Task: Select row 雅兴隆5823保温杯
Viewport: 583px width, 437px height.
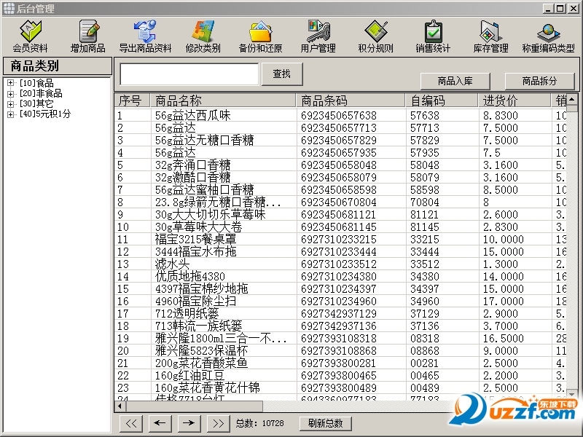Action: click(340, 351)
